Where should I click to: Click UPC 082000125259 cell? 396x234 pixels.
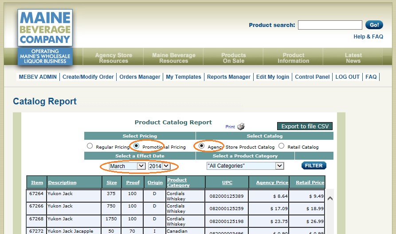click(x=227, y=208)
